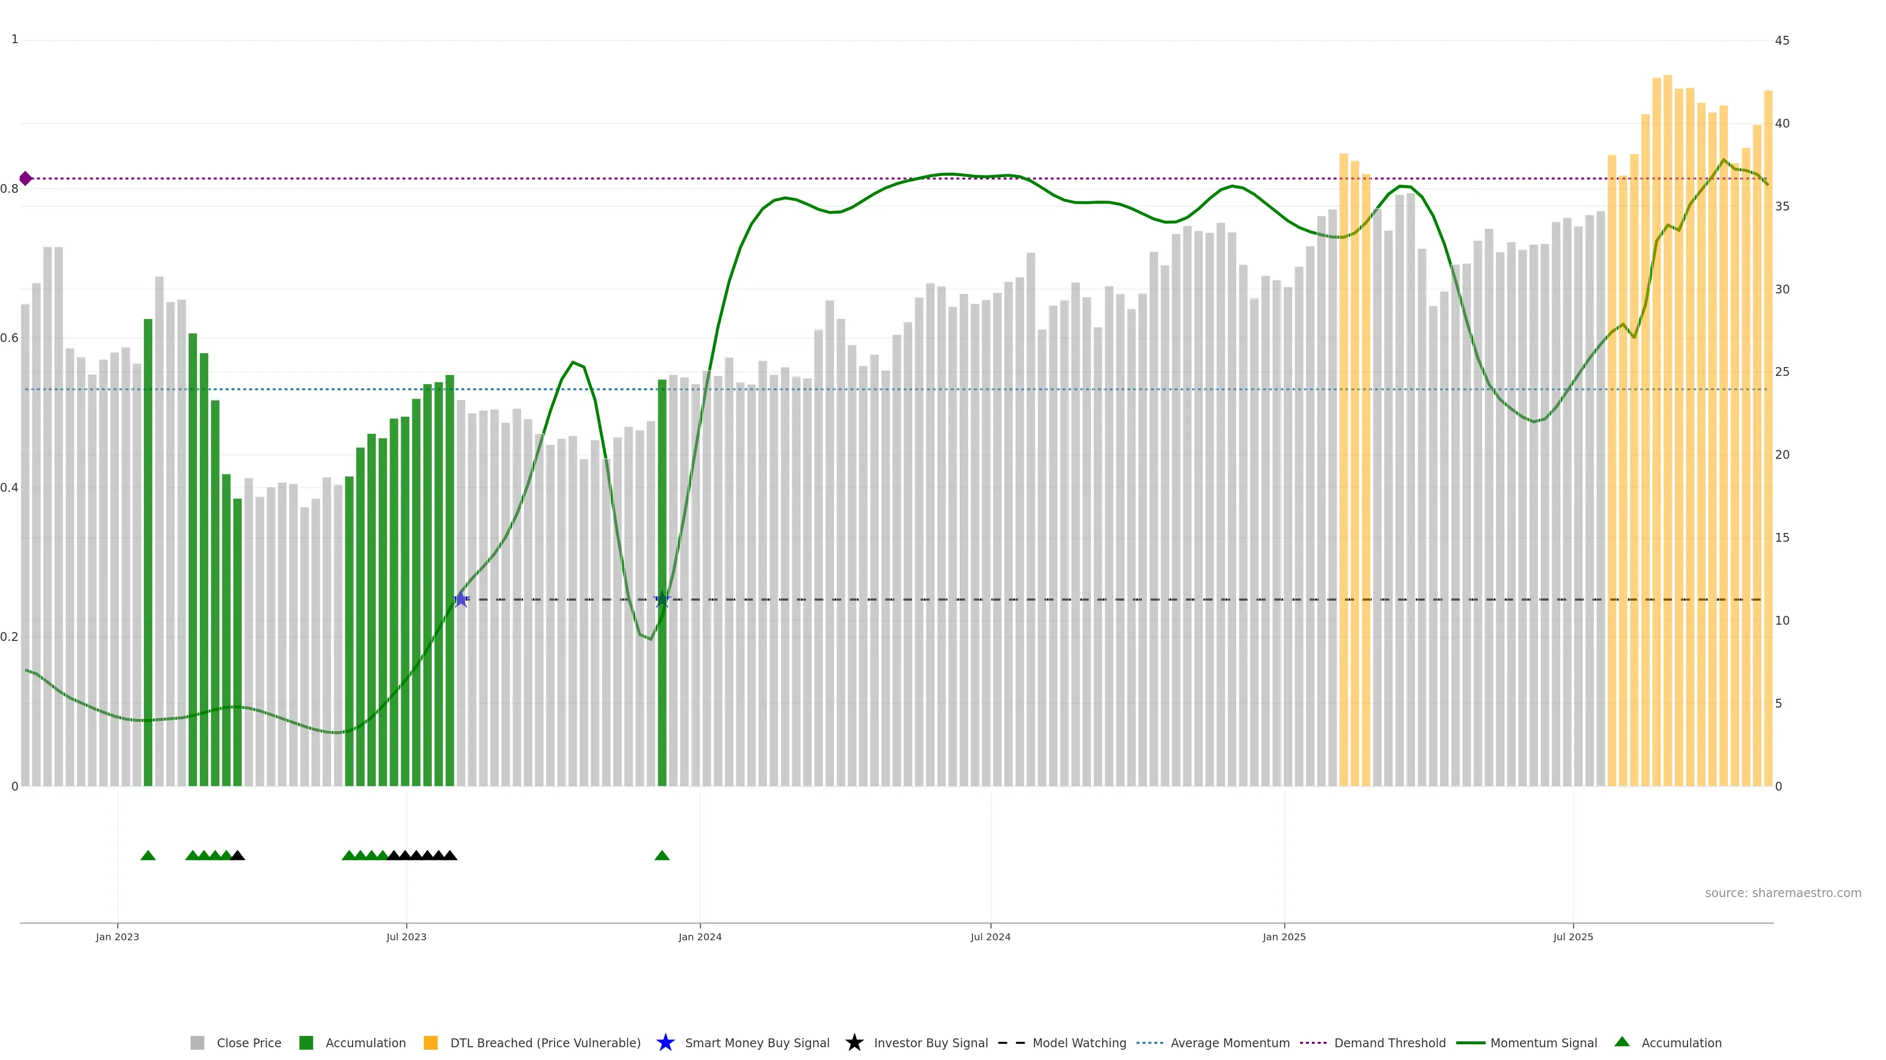
Task: Click the first blue Smart Money star
Action: (x=461, y=600)
